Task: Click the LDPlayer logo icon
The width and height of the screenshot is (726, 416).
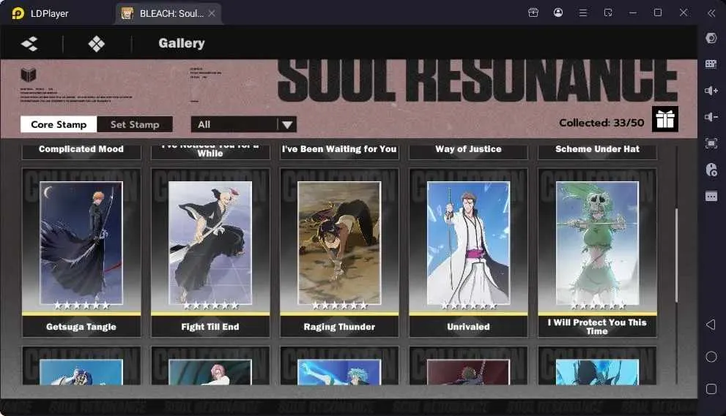Action: tap(18, 13)
